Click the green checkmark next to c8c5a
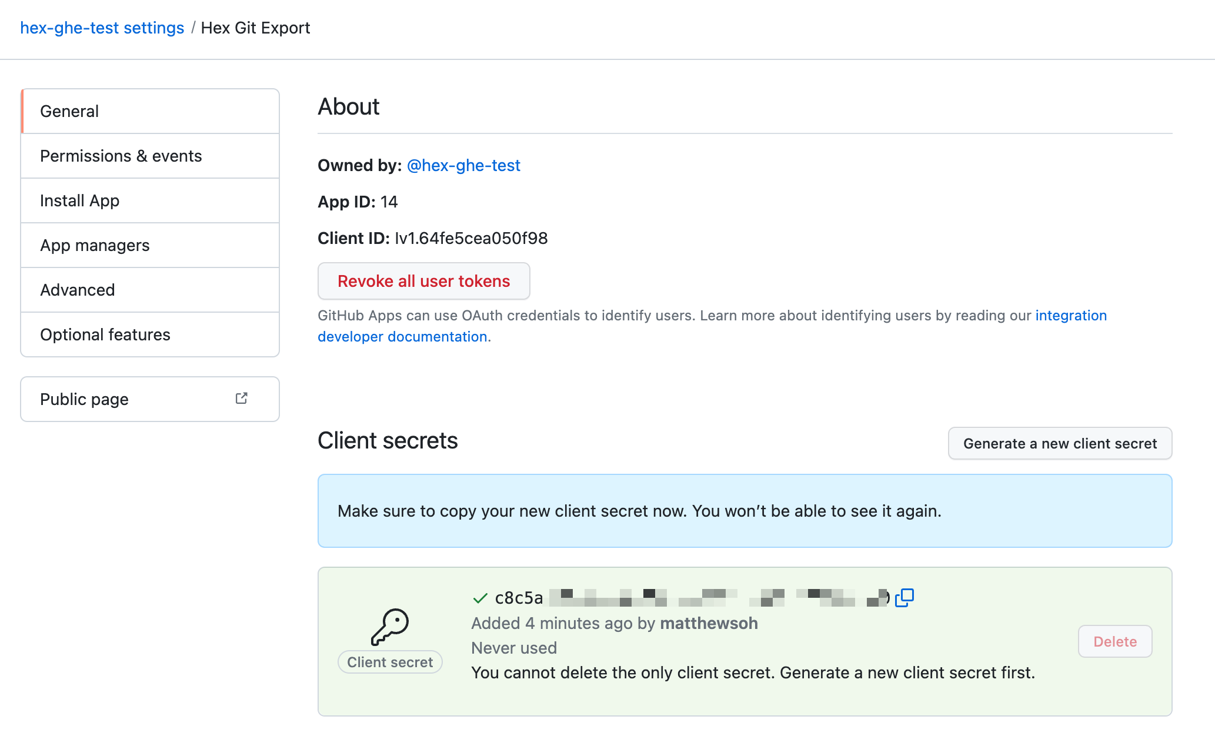Image resolution: width=1215 pixels, height=743 pixels. (x=480, y=598)
